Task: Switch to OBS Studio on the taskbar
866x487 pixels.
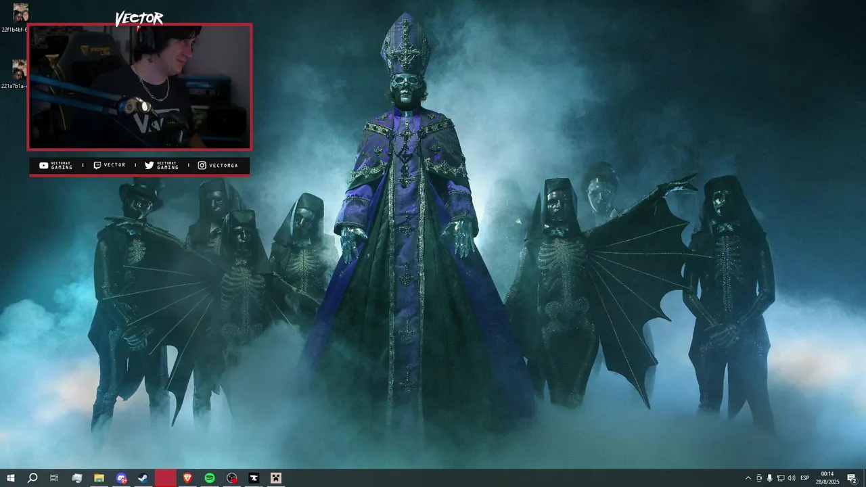Action: [232, 478]
